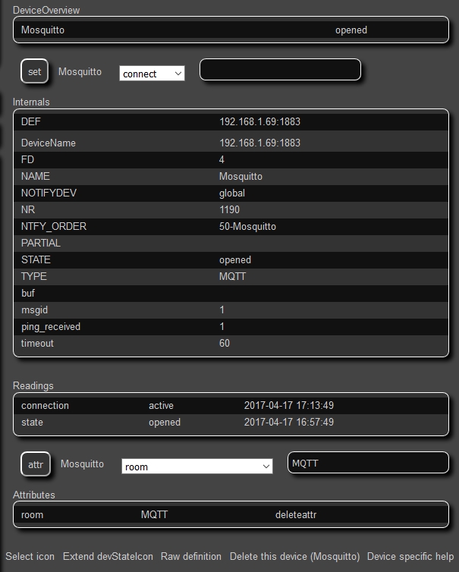The image size is (459, 572).
Task: Open the connect command dropdown
Action: click(x=152, y=74)
